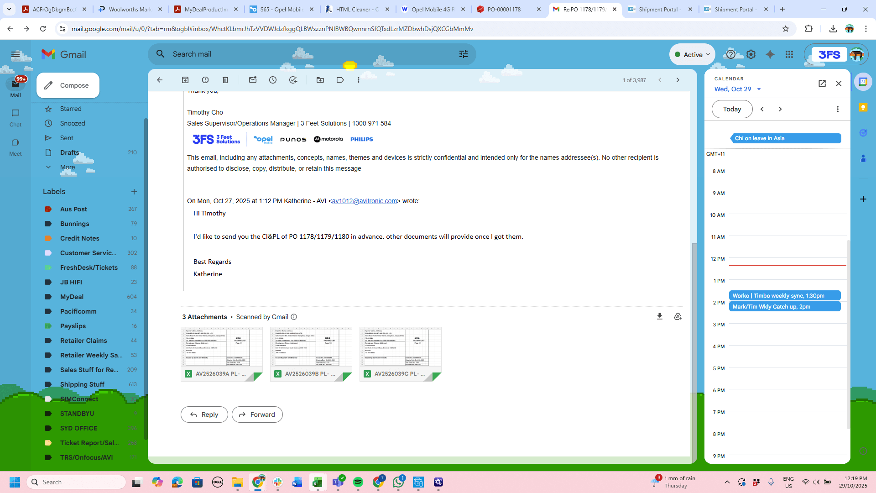
Task: Go back to inbox arrow
Action: (x=160, y=80)
